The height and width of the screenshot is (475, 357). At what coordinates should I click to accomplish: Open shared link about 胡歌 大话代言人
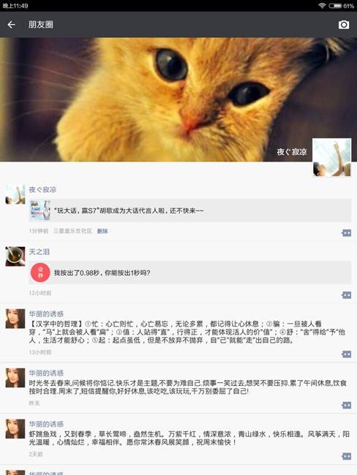click(190, 210)
